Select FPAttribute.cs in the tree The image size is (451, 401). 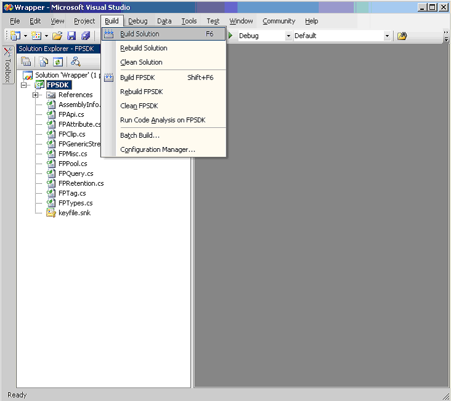(x=79, y=124)
